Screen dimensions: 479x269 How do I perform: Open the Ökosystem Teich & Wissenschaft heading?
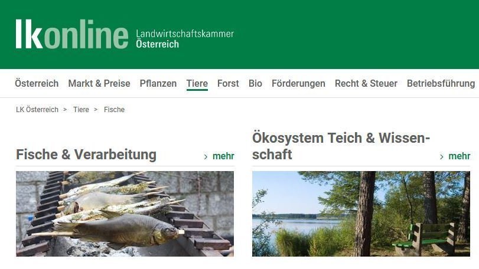(x=341, y=146)
